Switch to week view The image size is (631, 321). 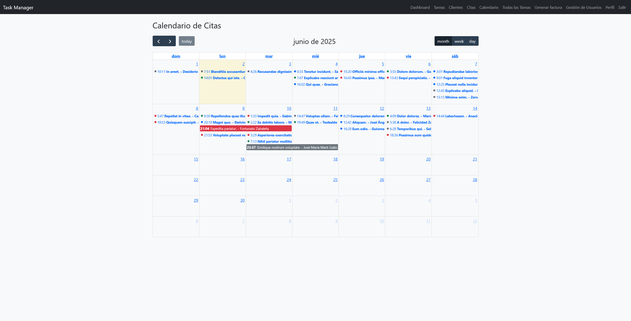459,41
